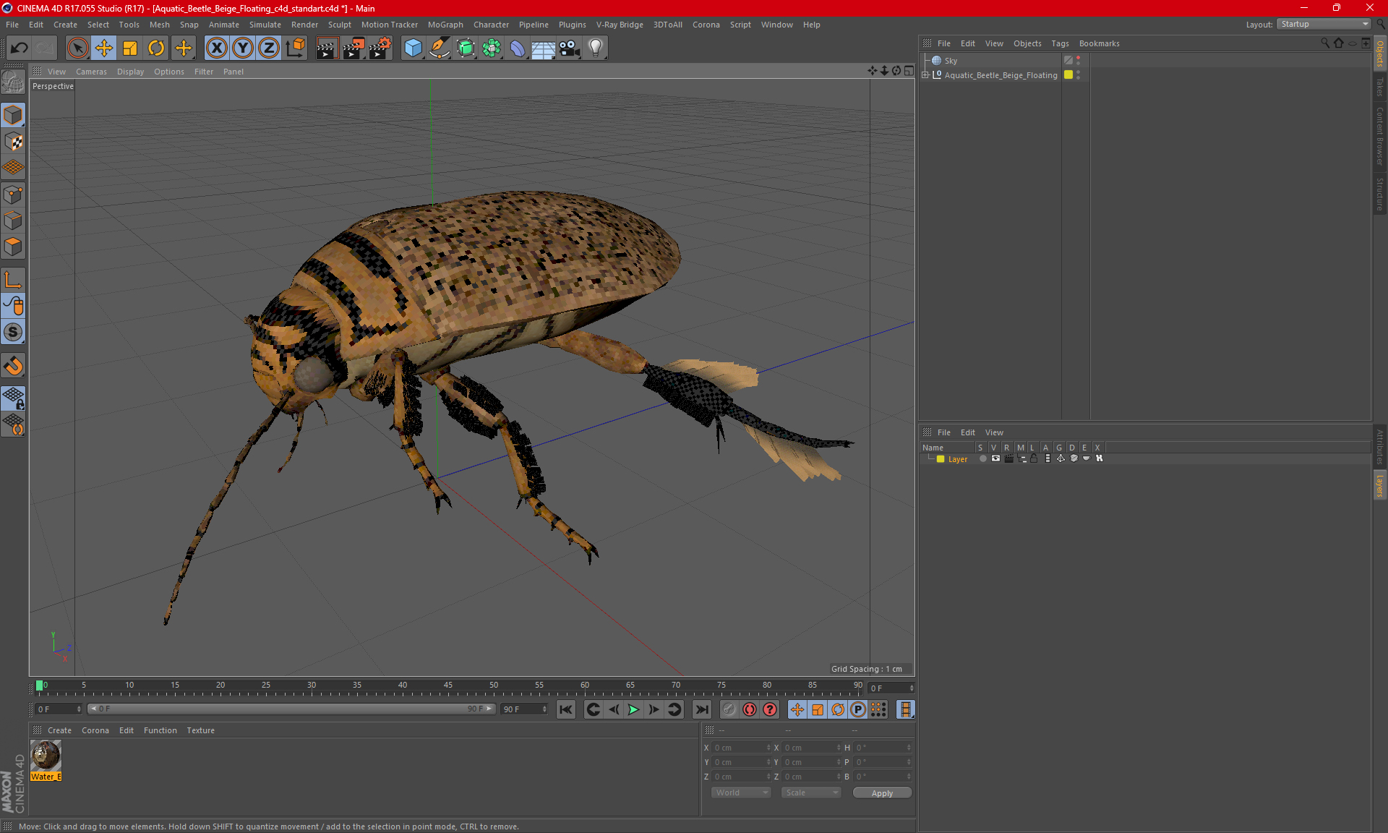This screenshot has height=833, width=1388.
Task: Open the Objects manager Tags menu
Action: (x=1060, y=43)
